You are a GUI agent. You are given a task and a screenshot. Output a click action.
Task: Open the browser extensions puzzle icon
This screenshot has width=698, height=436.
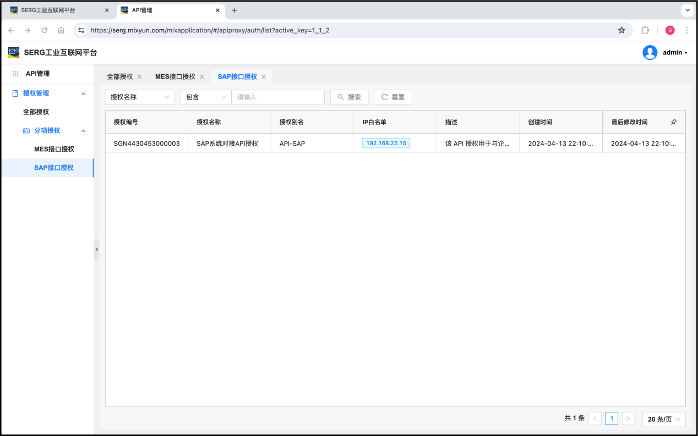645,30
